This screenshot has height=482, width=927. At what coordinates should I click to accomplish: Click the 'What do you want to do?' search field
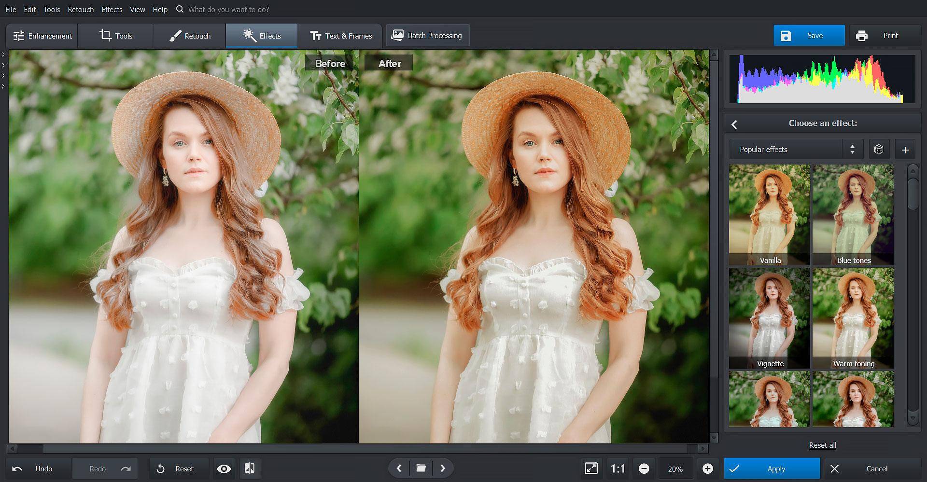229,9
